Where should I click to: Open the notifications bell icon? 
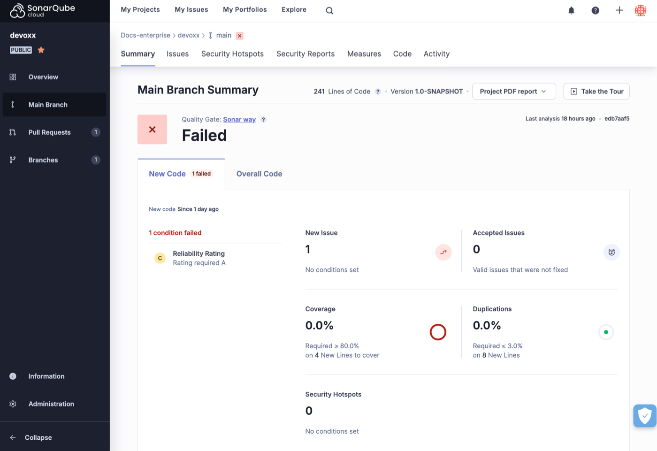(571, 10)
